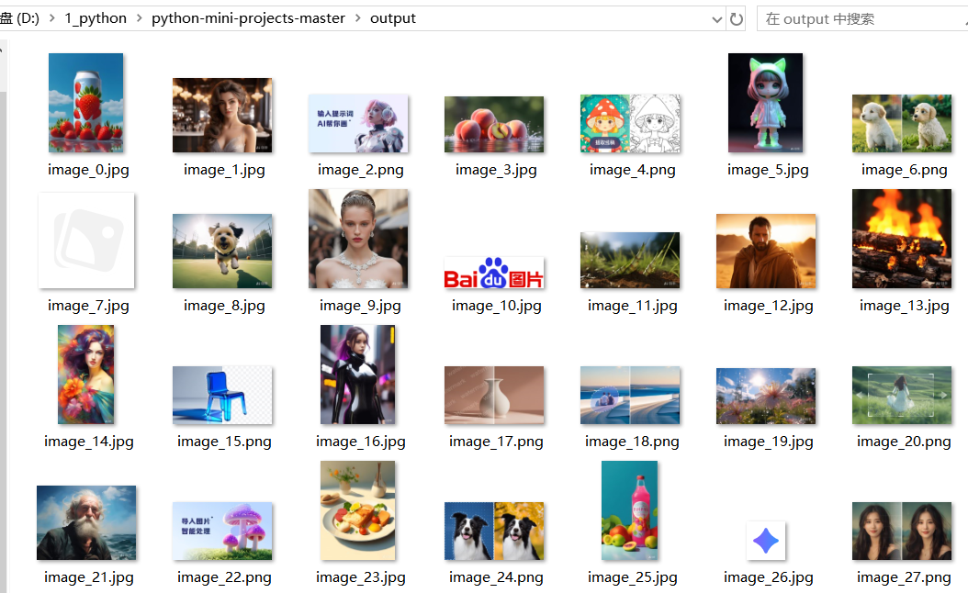This screenshot has height=593, width=968.
Task: Select the image_15.png blue chair thumbnail
Action: [x=222, y=395]
